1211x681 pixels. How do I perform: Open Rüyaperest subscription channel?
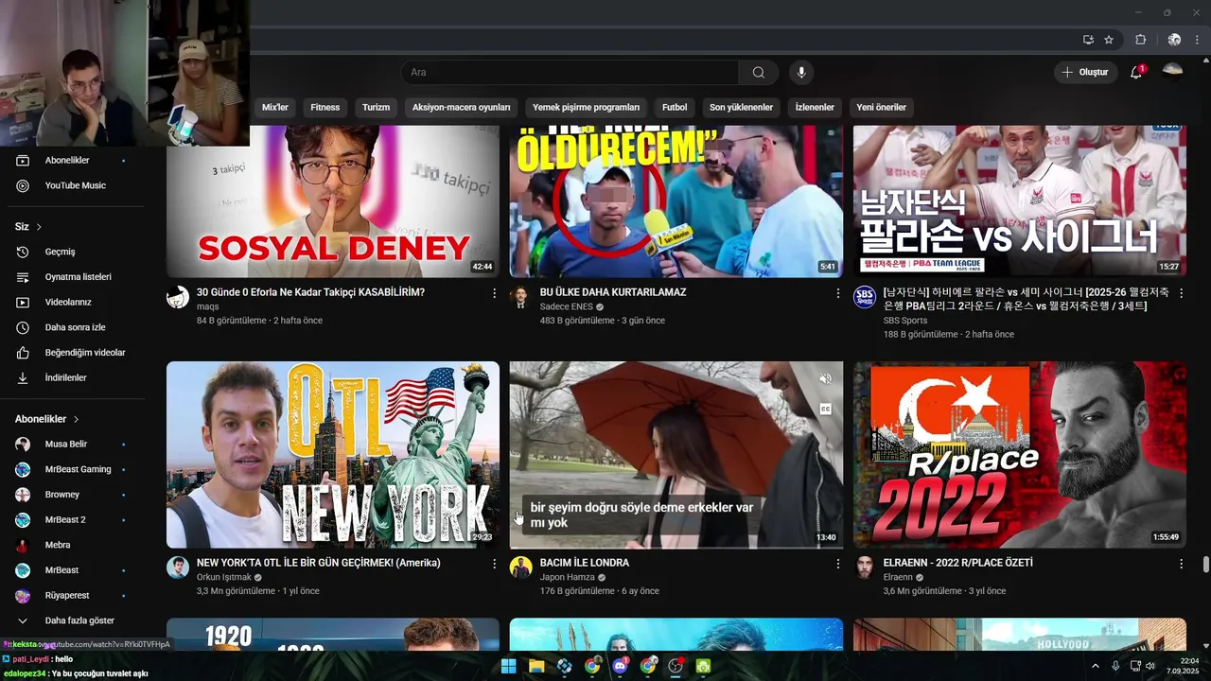71,596
